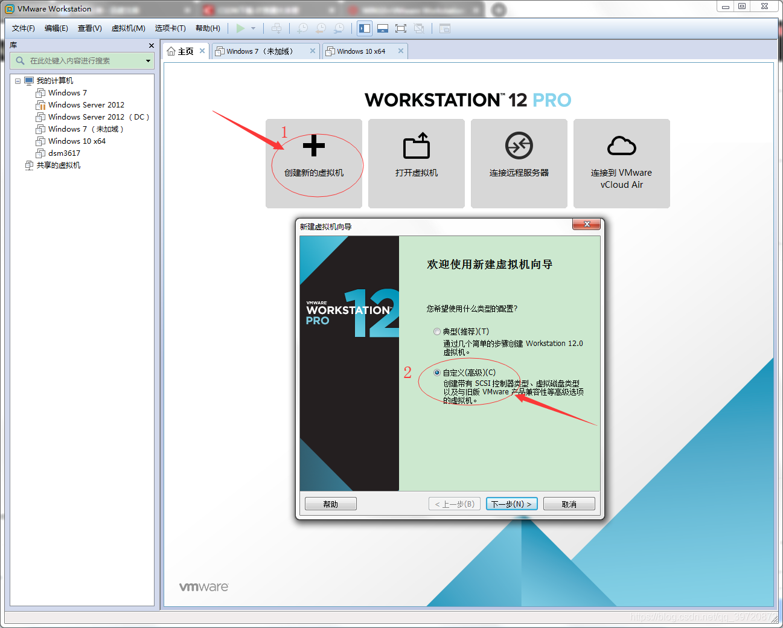Open the 选项卡(T) menu
783x628 pixels.
[170, 28]
